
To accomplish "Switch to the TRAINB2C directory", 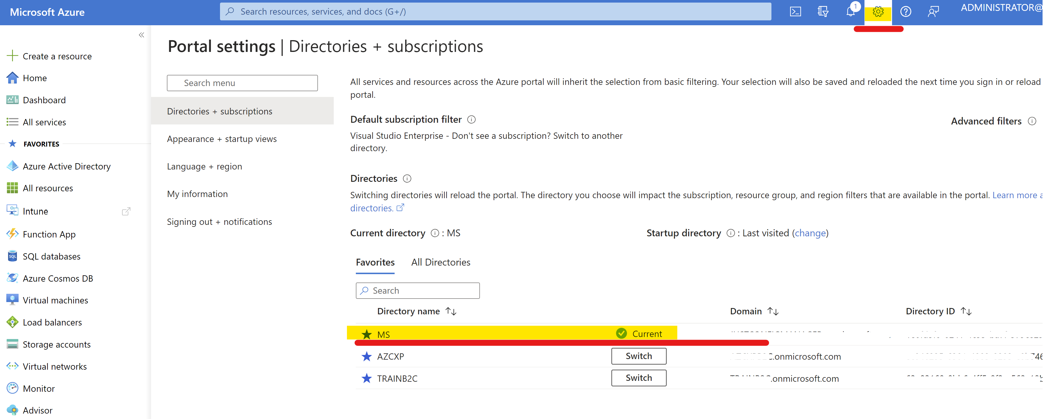I will coord(638,378).
